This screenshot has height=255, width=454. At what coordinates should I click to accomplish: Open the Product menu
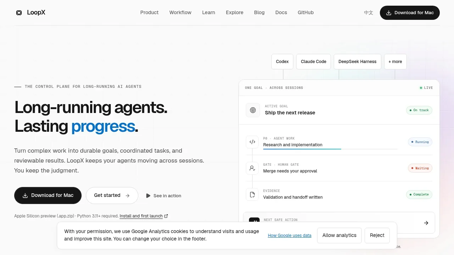(149, 12)
